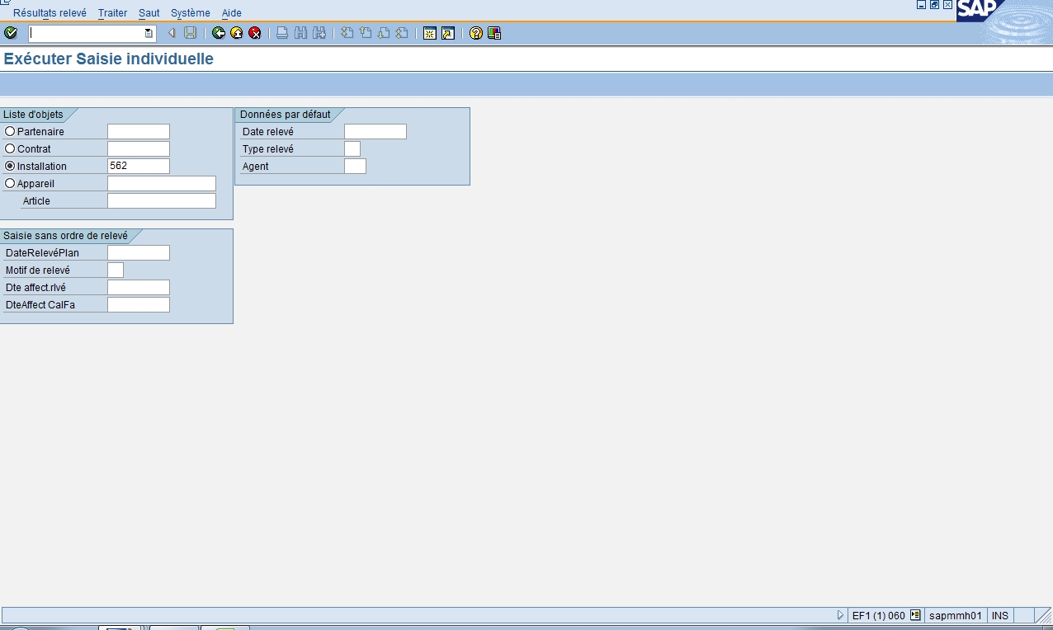Click the red Cancel icon
The width and height of the screenshot is (1053, 630).
click(255, 33)
